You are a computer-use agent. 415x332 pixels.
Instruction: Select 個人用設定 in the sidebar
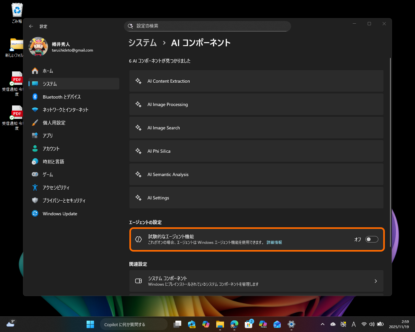click(74, 123)
